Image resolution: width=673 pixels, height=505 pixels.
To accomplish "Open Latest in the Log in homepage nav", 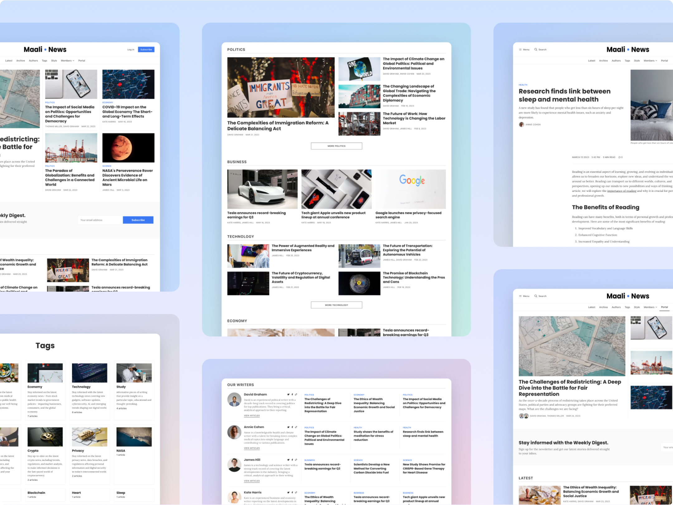I will 9,61.
